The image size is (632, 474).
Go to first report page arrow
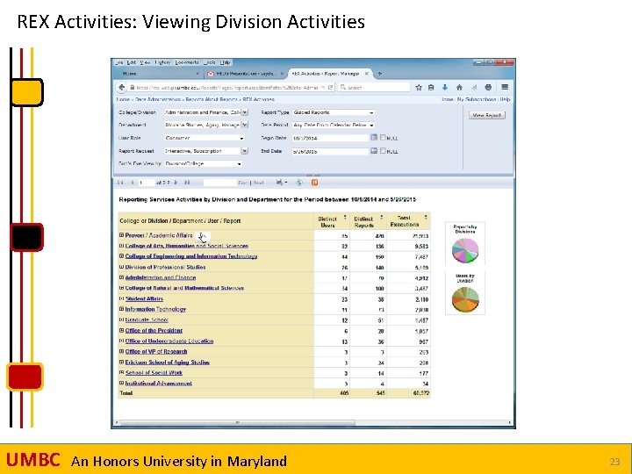(x=120, y=183)
